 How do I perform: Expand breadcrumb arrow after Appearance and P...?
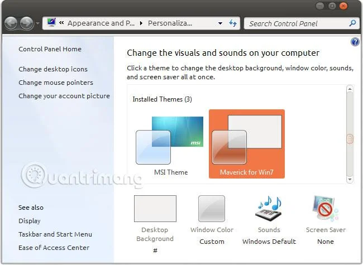click(141, 23)
